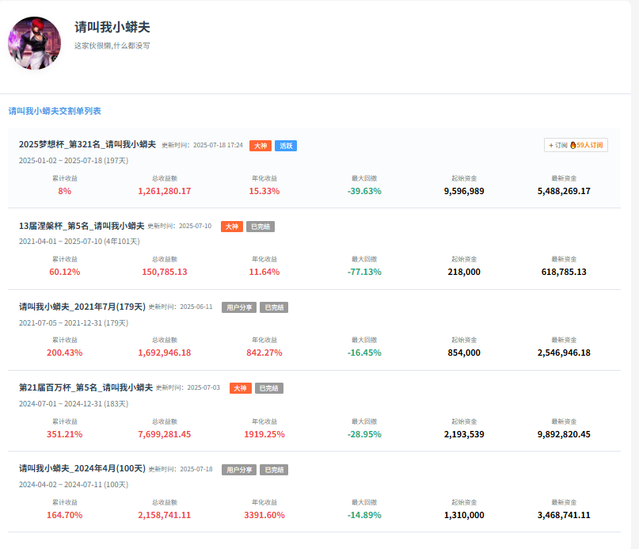Click 用户分享 badge on 2021年7月 entry

coord(238,307)
